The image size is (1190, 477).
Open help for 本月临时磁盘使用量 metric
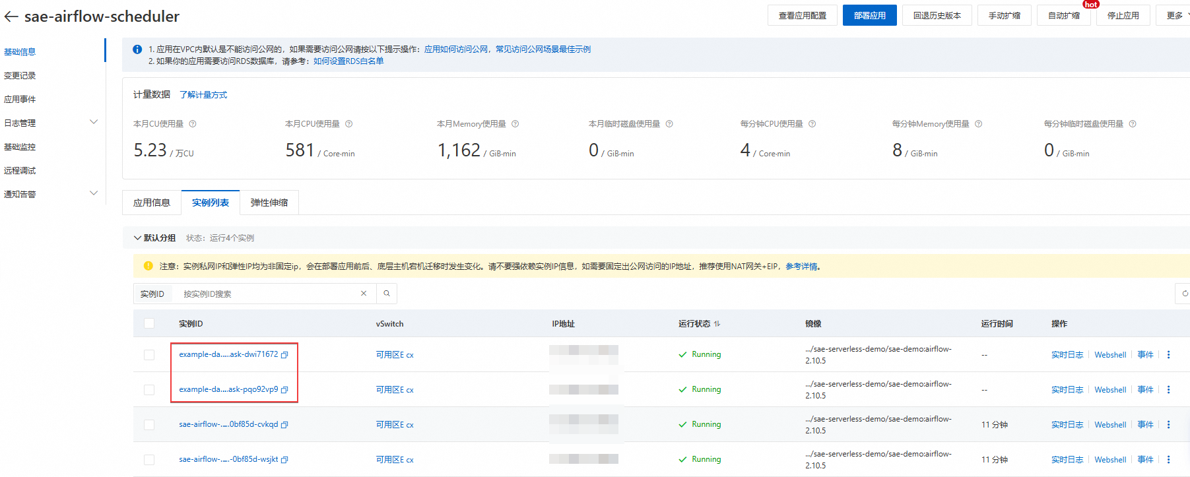(669, 124)
